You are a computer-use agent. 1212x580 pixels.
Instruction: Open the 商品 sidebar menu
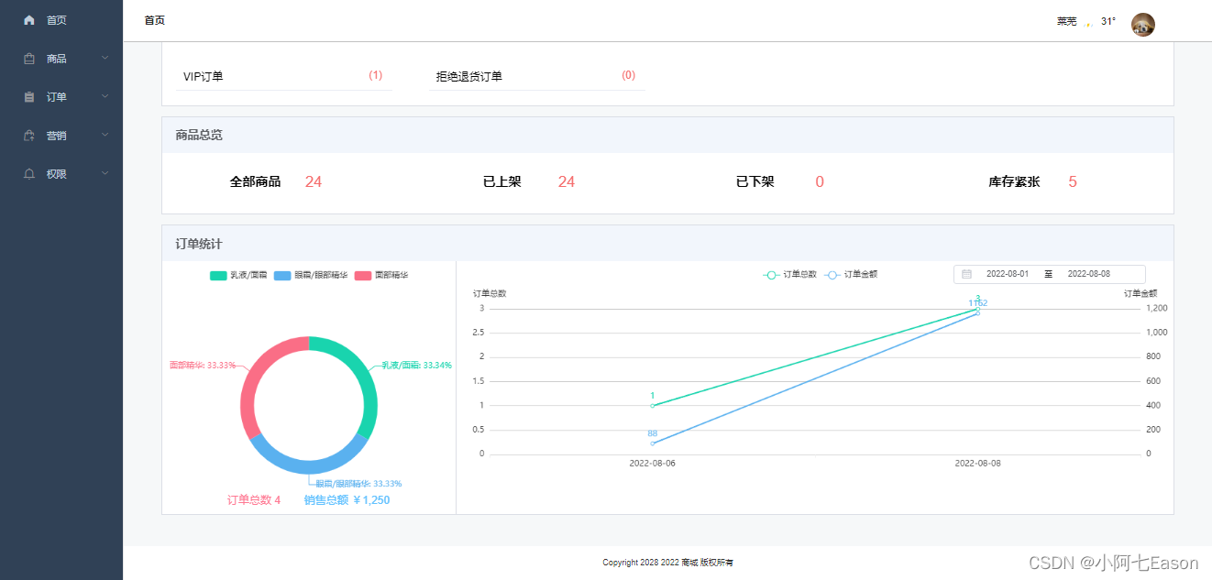click(61, 58)
